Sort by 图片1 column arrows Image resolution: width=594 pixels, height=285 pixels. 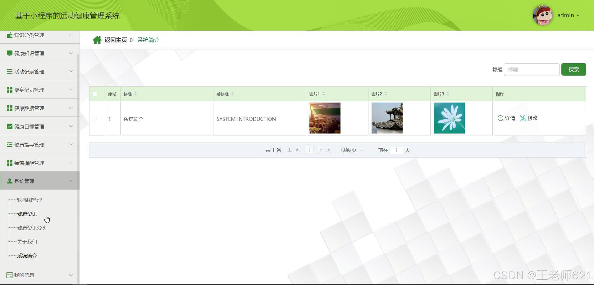[324, 94]
